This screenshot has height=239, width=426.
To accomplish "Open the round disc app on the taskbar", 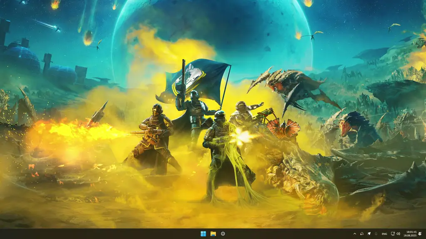I will click(223, 234).
